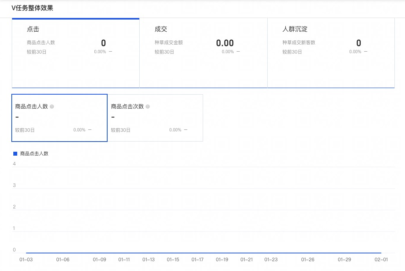Click x-axis date label 01-26
405x271 pixels.
click(x=308, y=260)
